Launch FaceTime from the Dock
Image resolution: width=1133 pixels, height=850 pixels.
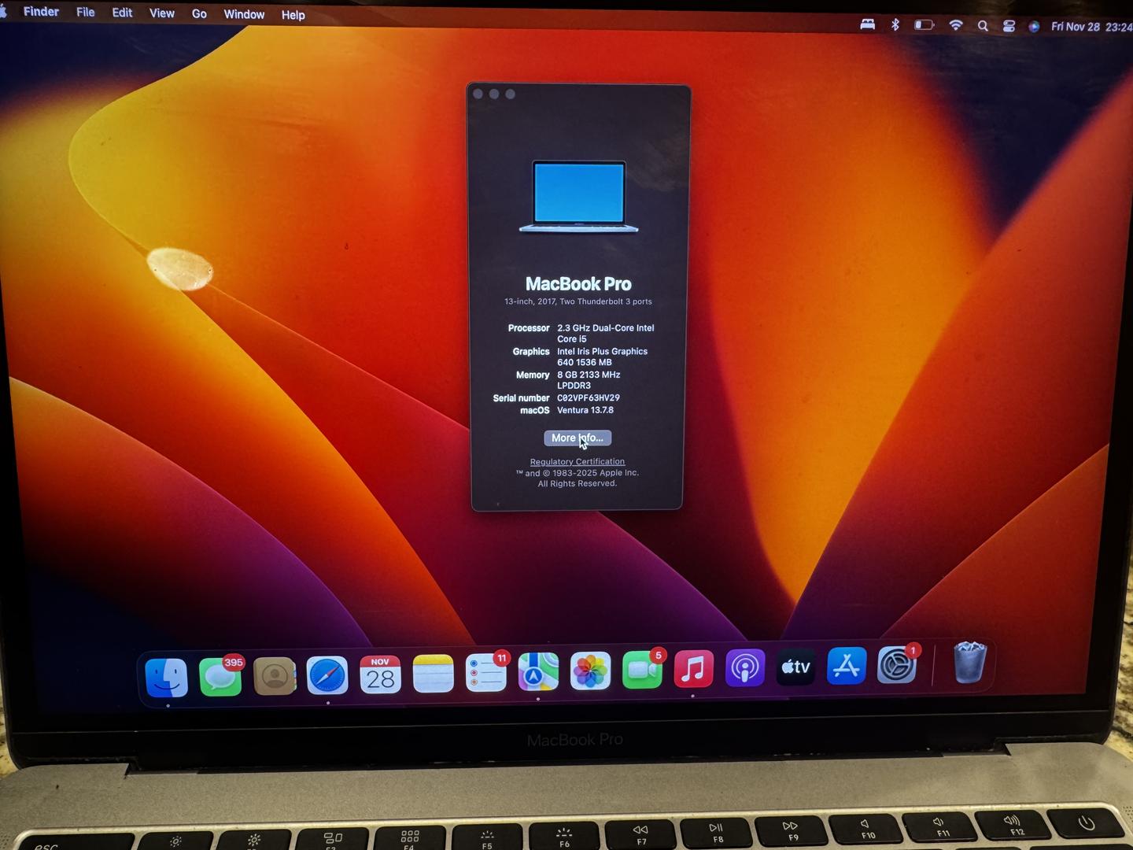[642, 670]
